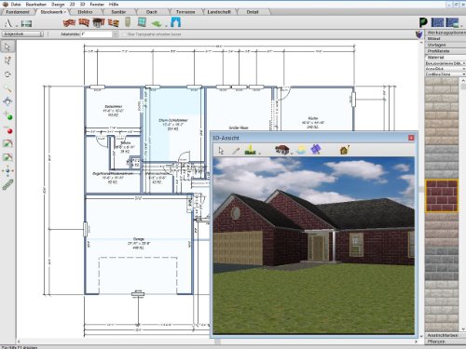Open dropdown arrow next to terrain icon
The height and width of the screenshot is (349, 466).
click(x=259, y=153)
